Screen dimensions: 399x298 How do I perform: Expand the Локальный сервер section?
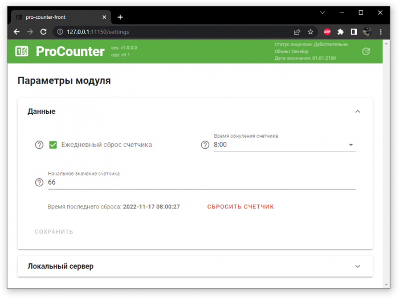pyautogui.click(x=357, y=266)
